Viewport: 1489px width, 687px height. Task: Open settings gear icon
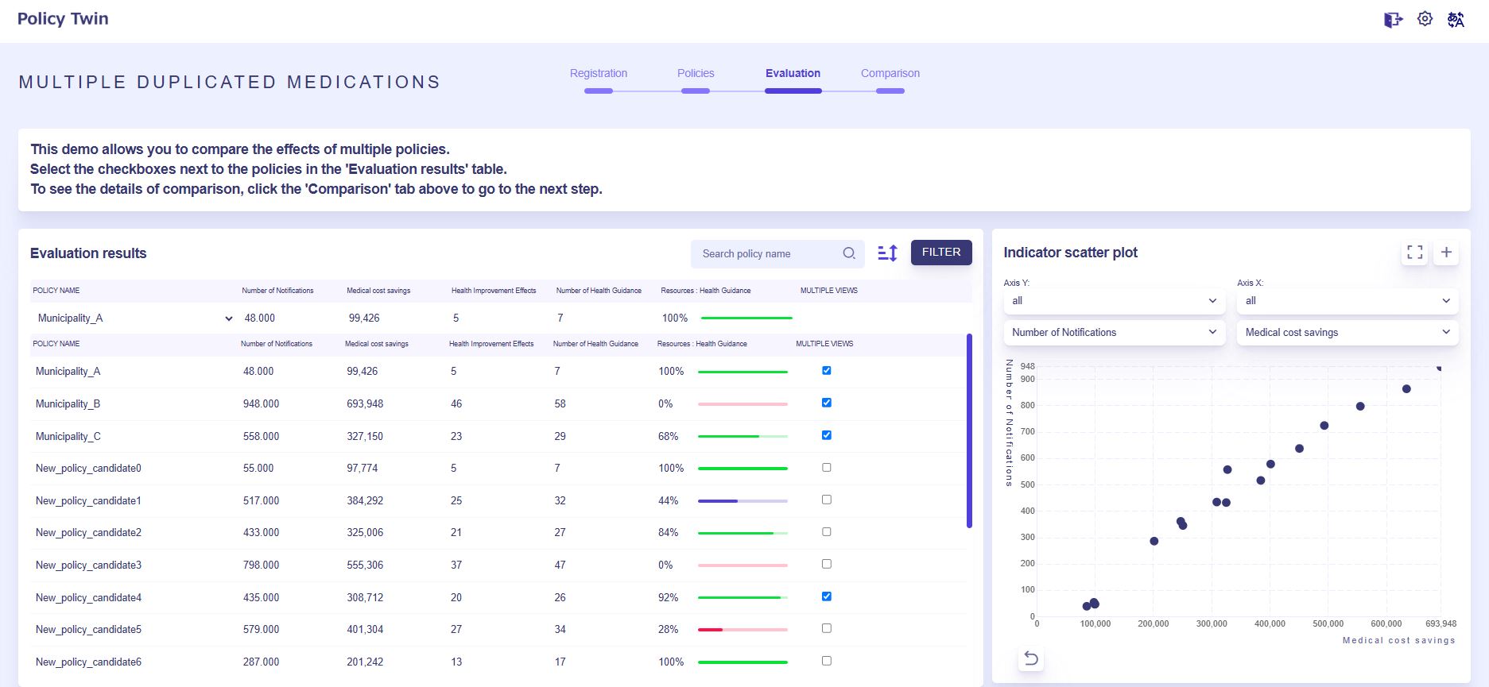(1425, 19)
